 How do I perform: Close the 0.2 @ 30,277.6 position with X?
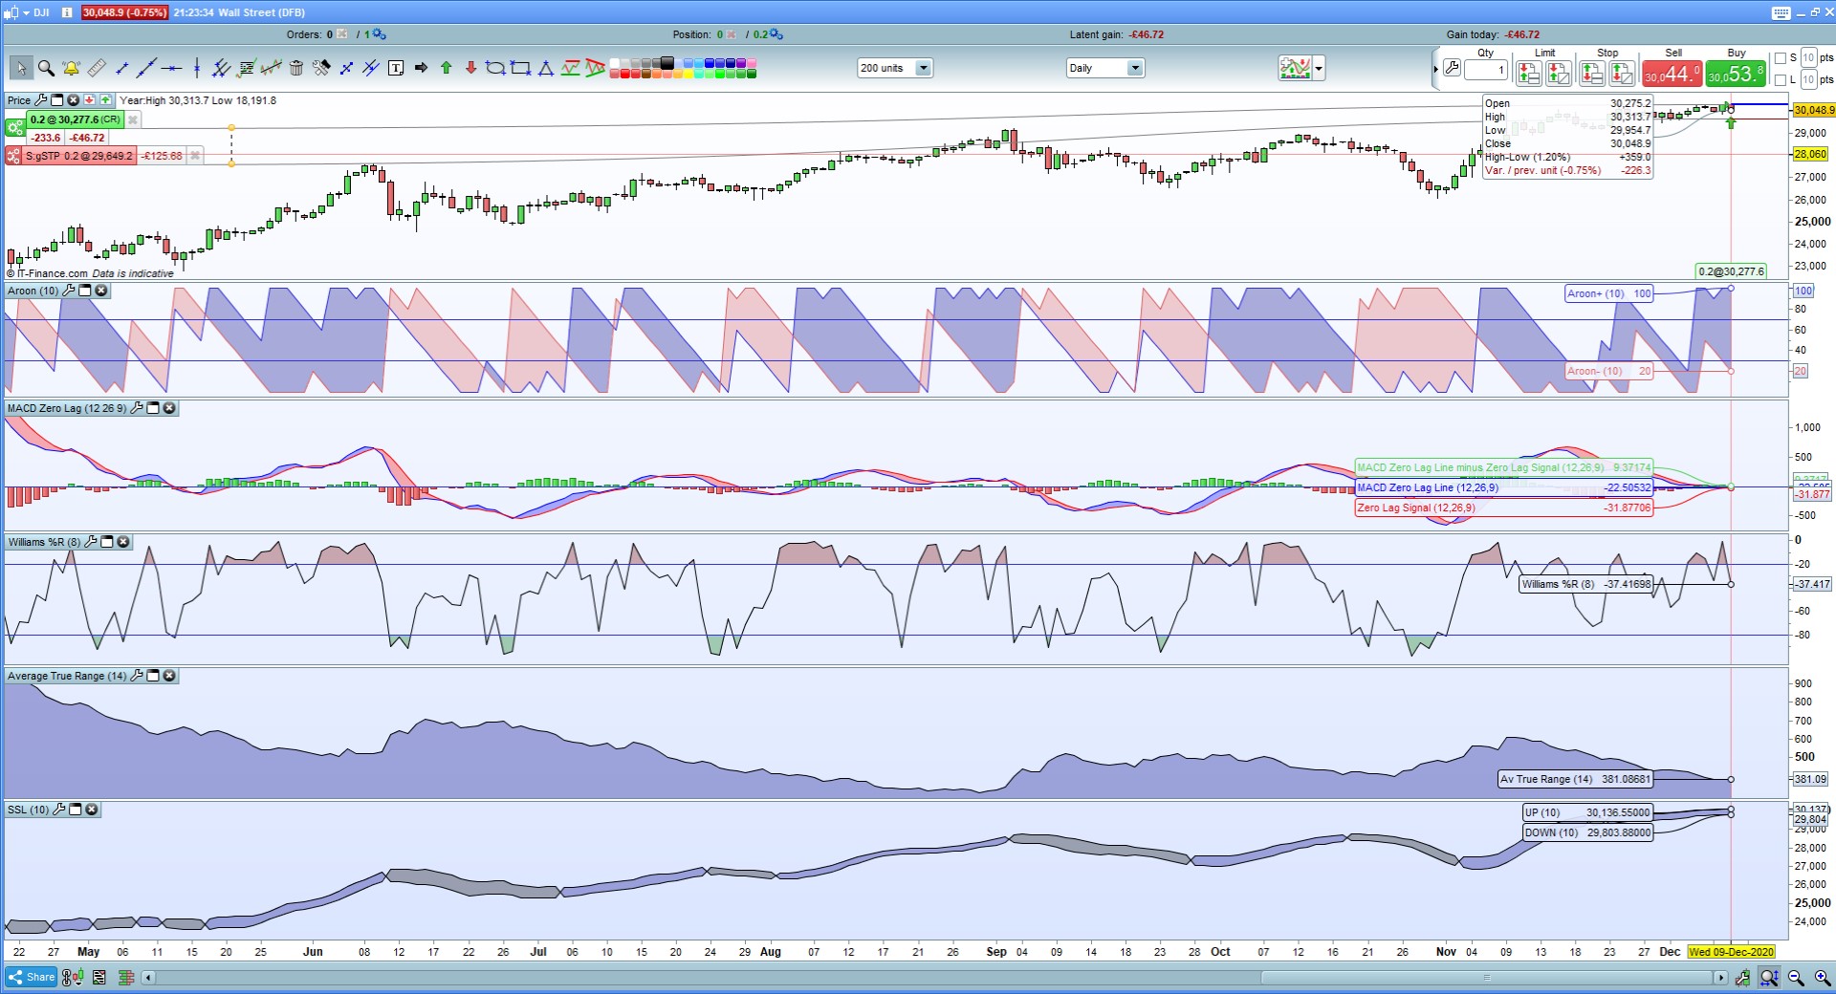(x=133, y=119)
